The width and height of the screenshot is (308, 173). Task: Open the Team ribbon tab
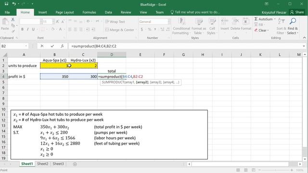159,12
